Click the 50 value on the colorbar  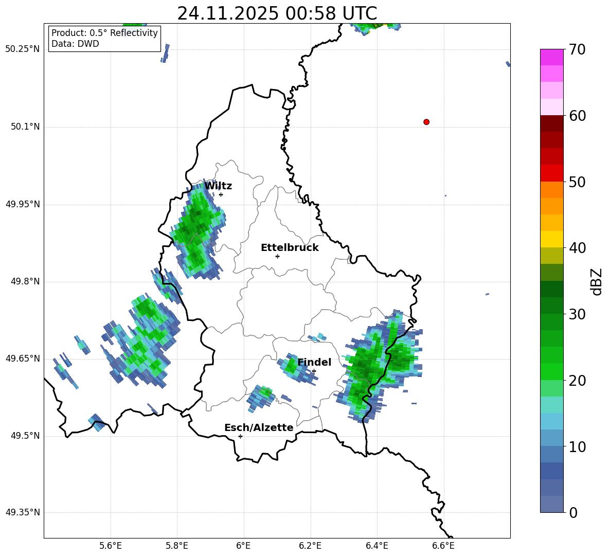(577, 182)
